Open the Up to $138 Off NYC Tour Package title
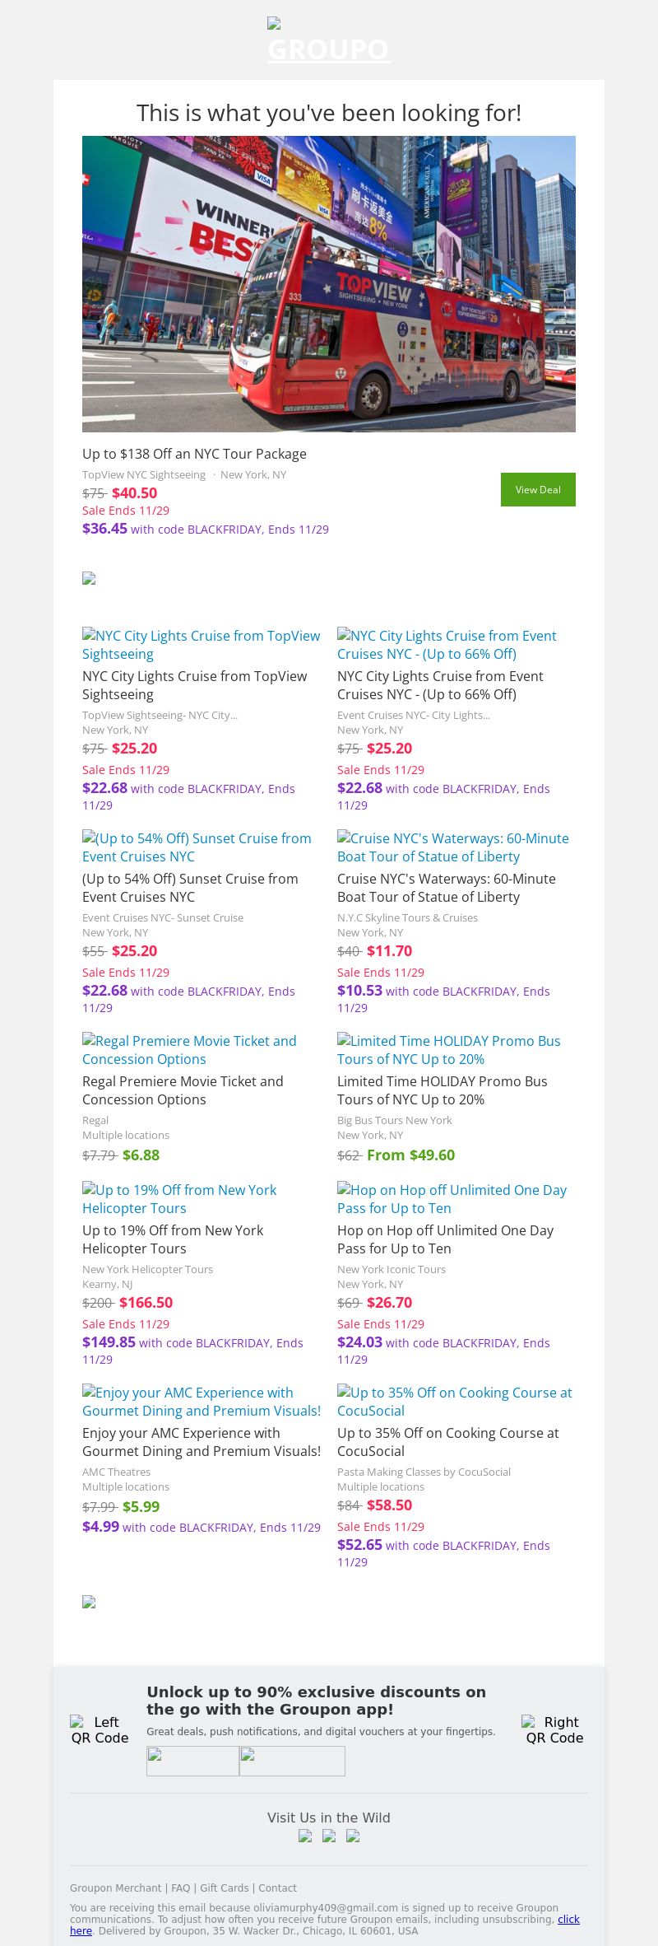Screen dimensions: 658x1946 pos(194,454)
